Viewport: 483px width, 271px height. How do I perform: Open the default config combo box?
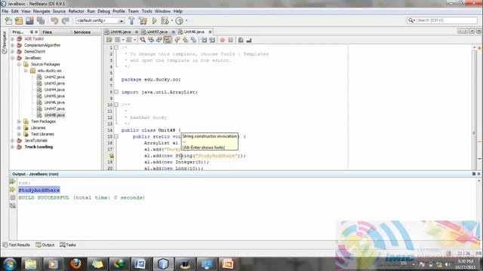pyautogui.click(x=100, y=20)
